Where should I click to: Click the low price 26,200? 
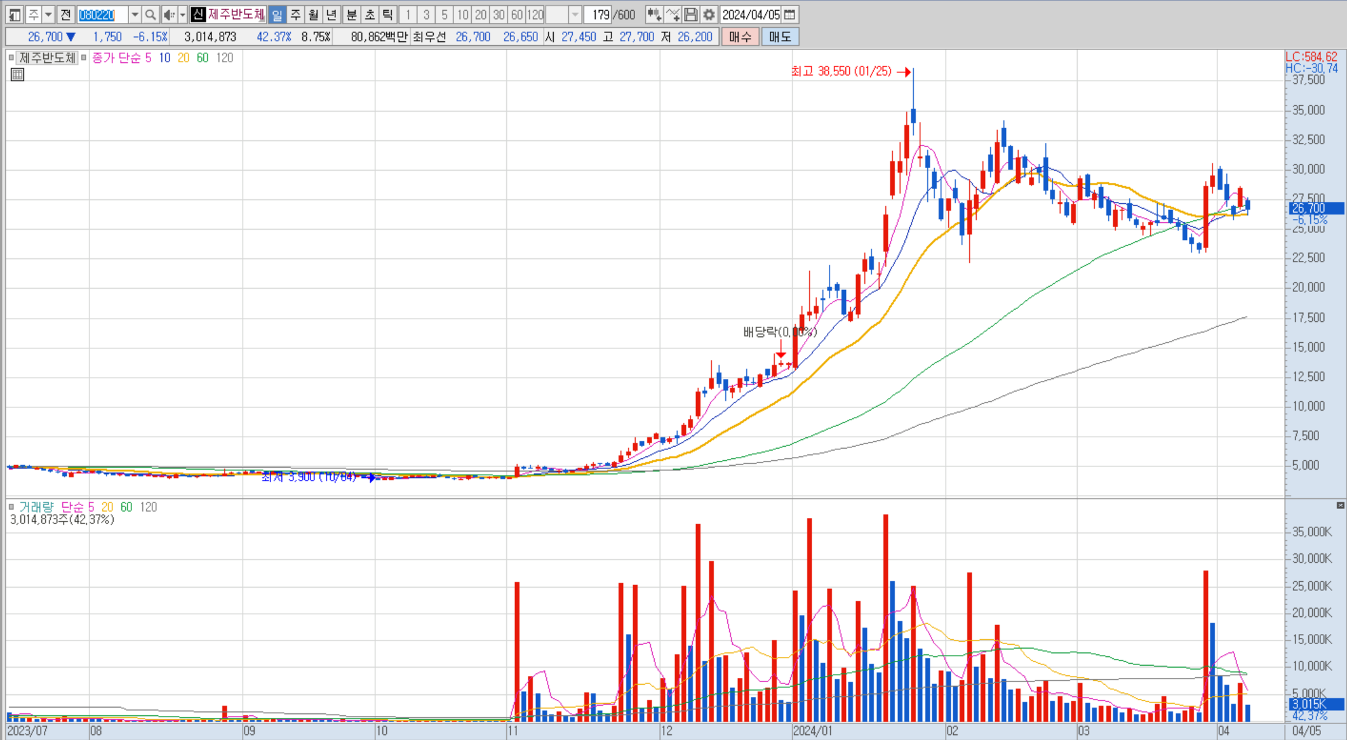695,37
